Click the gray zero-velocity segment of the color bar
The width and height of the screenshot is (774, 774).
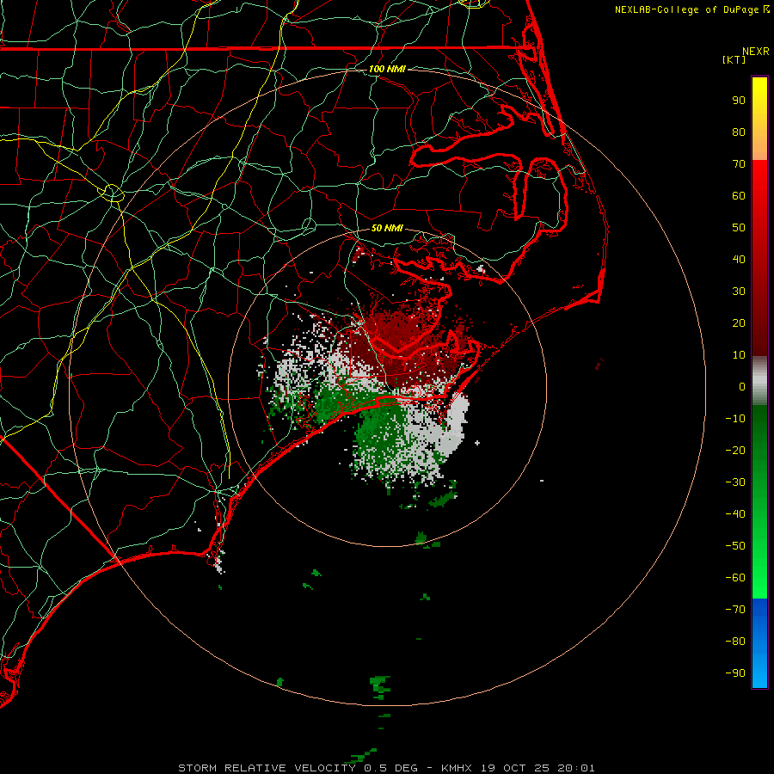tap(759, 381)
